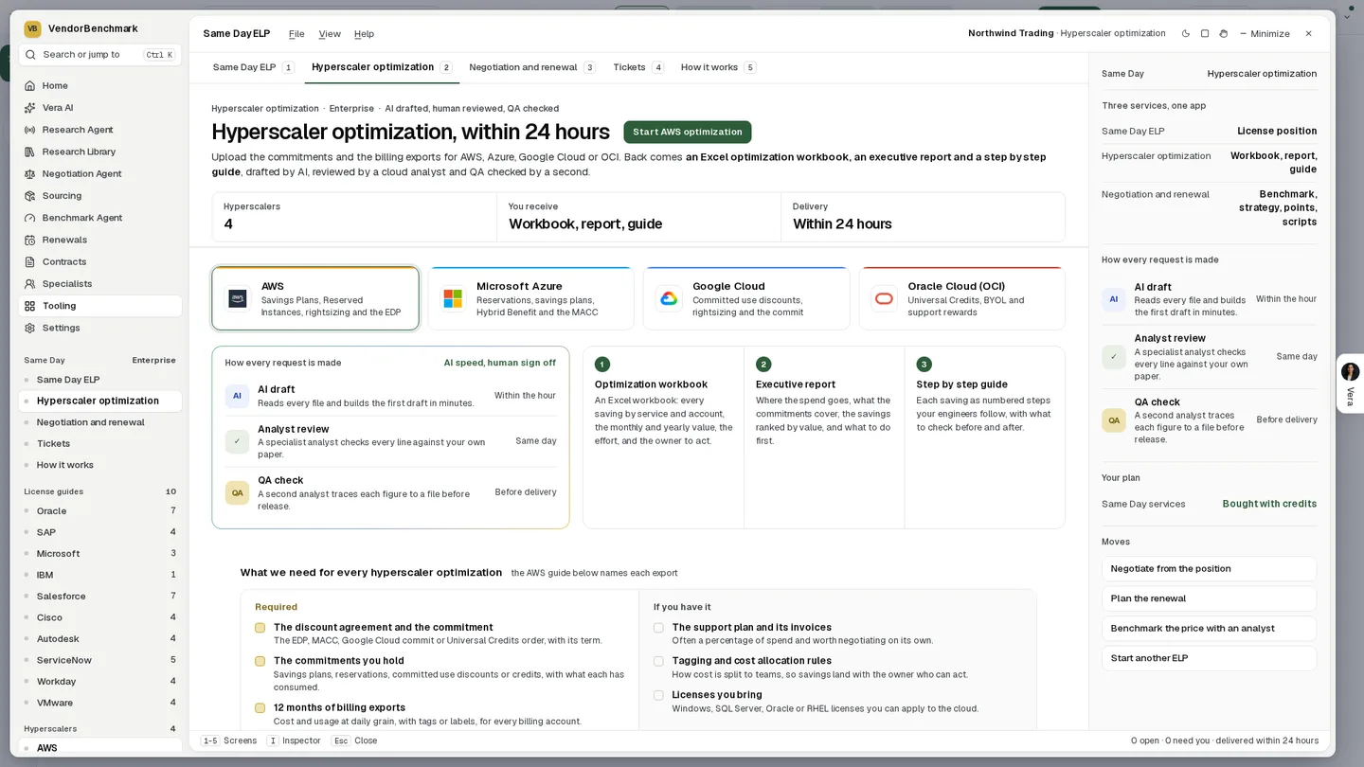Viewport: 1364px width, 767px height.
Task: Open Home via its house icon
Action: [30, 85]
